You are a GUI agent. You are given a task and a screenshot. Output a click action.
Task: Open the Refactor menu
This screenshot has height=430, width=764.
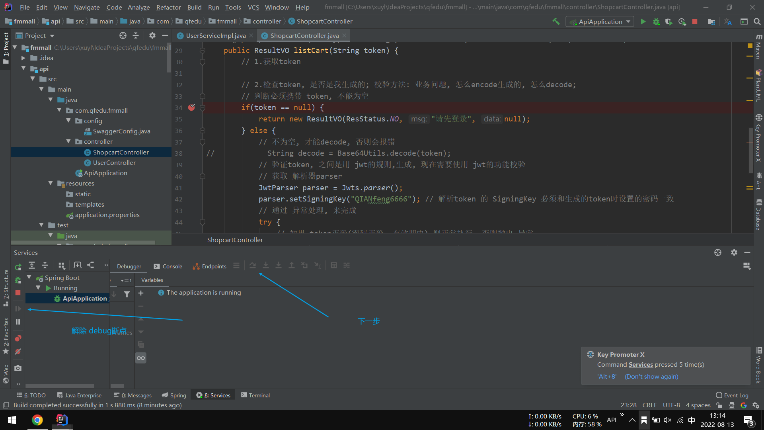(x=168, y=7)
